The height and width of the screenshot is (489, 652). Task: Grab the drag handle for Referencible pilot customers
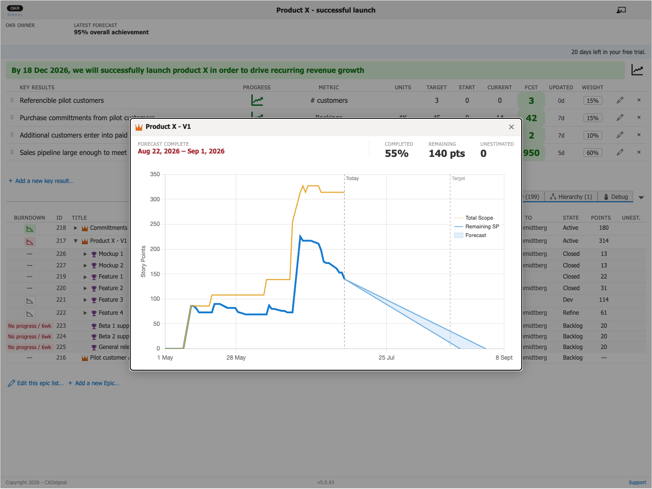tap(12, 100)
